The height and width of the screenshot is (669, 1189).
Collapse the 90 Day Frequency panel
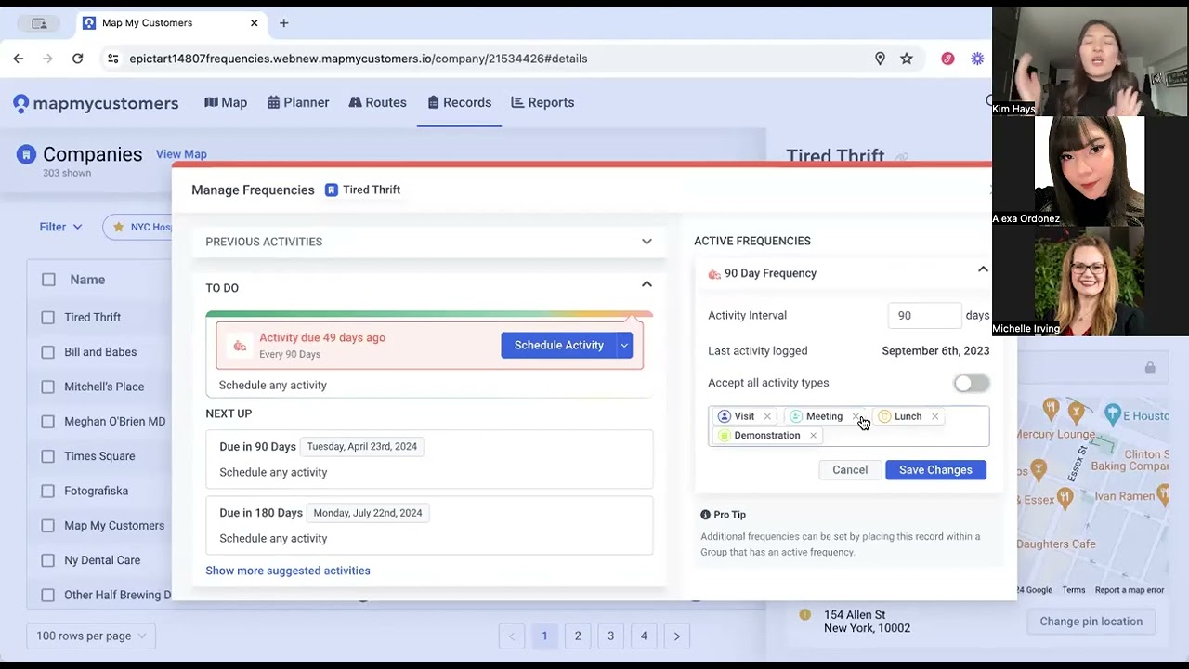pos(983,269)
